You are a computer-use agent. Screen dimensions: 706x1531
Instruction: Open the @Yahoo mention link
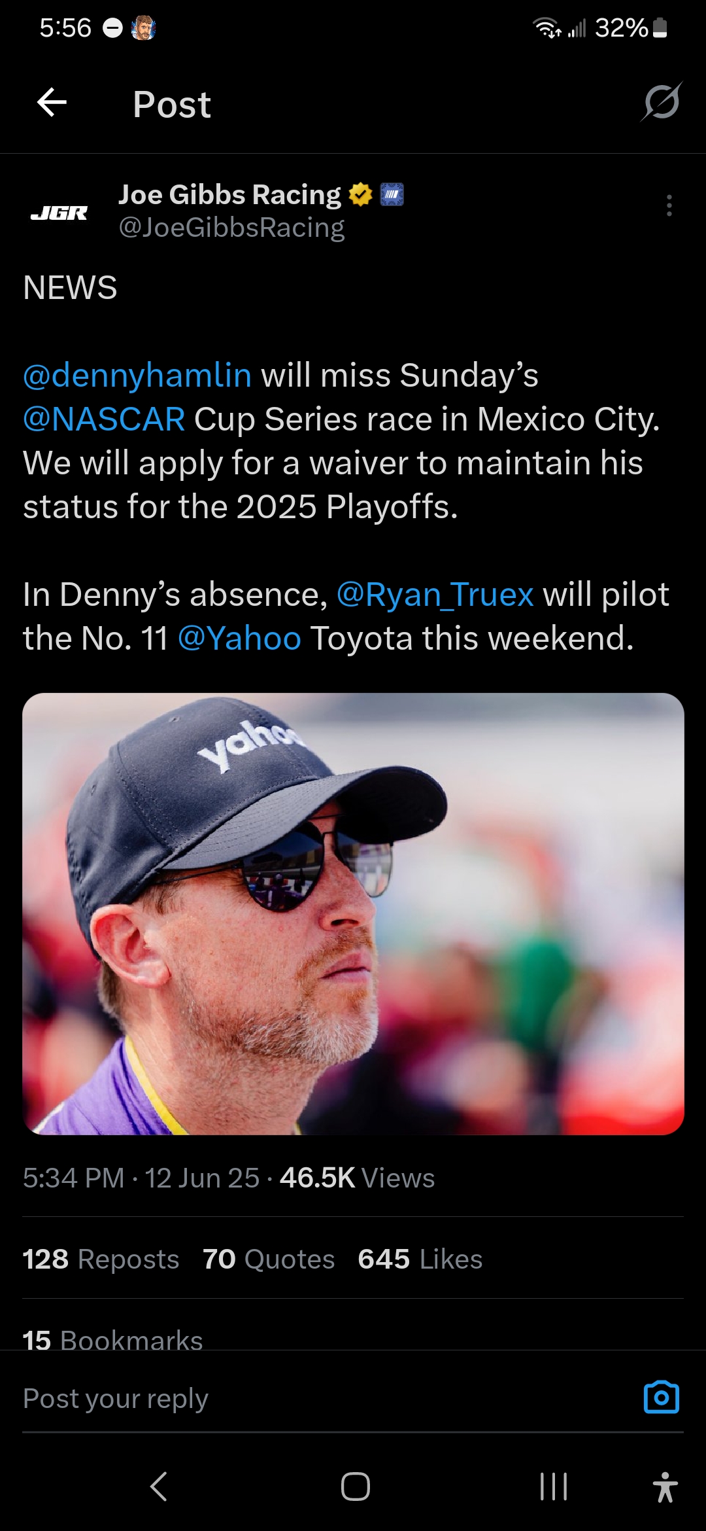(x=239, y=639)
